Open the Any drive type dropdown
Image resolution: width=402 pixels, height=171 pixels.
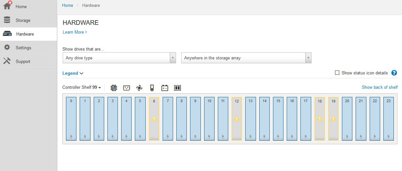(119, 58)
